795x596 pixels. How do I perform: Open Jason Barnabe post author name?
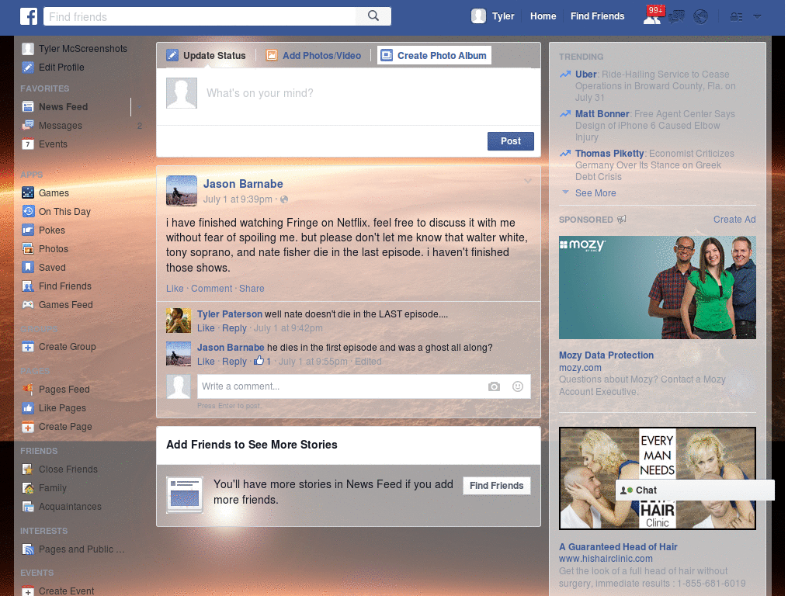[x=243, y=184]
